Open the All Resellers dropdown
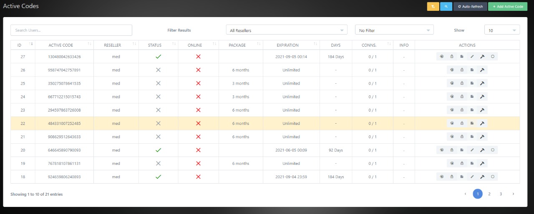 (x=287, y=30)
